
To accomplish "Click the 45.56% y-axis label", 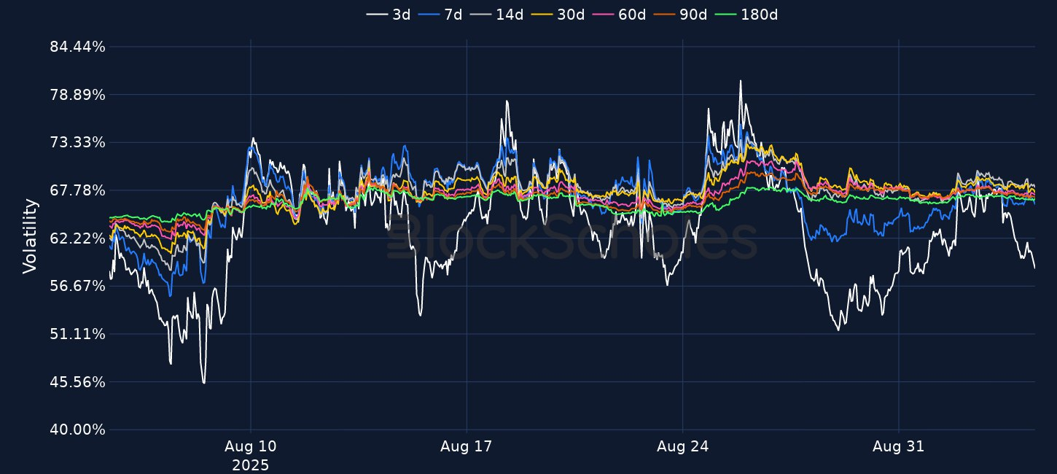I will pos(77,382).
